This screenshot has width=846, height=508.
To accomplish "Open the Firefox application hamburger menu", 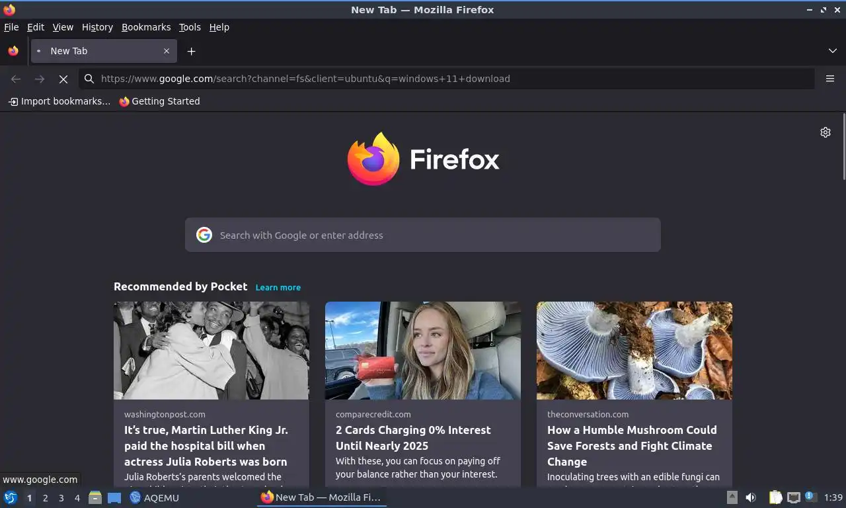I will click(830, 79).
